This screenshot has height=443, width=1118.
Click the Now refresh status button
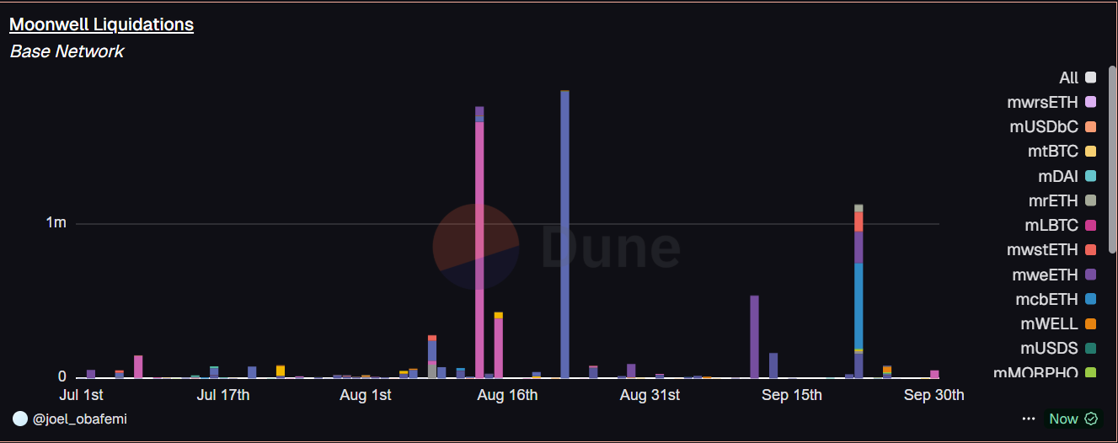[x=1073, y=419]
